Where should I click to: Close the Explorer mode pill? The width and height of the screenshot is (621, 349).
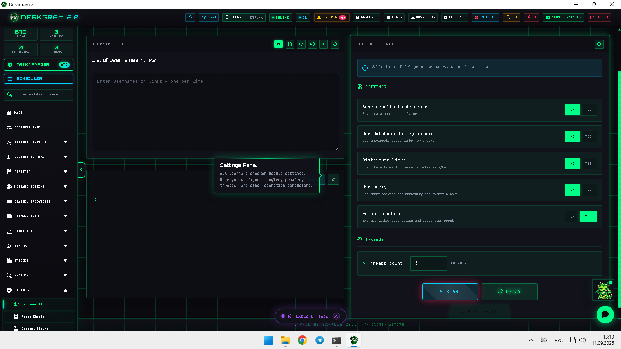click(x=336, y=316)
